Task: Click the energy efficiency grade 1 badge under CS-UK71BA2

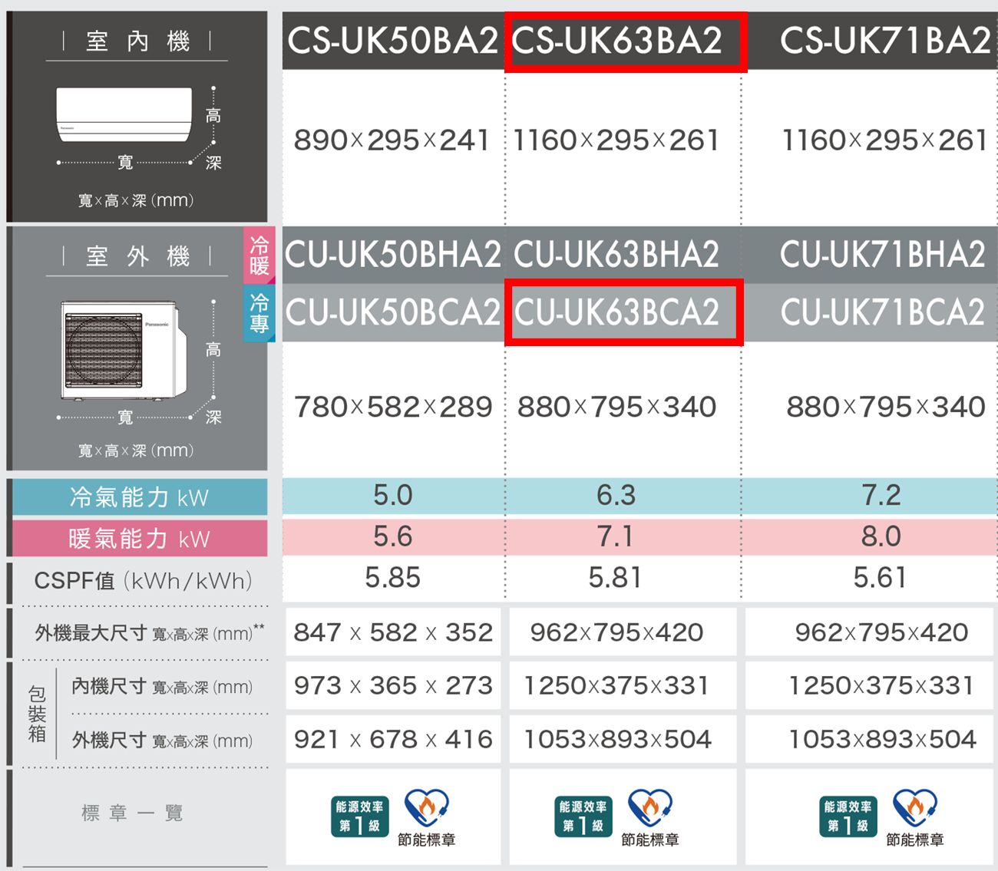Action: (x=848, y=817)
